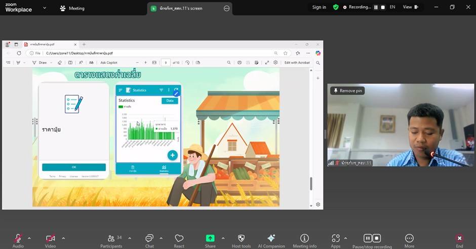
Task: Open Host tools shield icon
Action: (241, 238)
